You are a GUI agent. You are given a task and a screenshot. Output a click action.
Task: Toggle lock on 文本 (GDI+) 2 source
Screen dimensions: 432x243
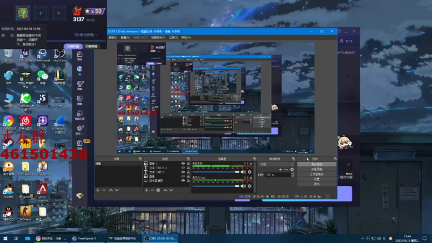pyautogui.click(x=188, y=167)
